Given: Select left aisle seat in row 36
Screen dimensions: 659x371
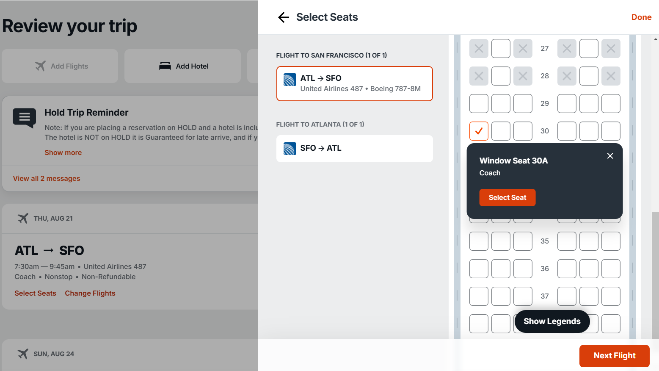Looking at the screenshot, I should (x=523, y=269).
